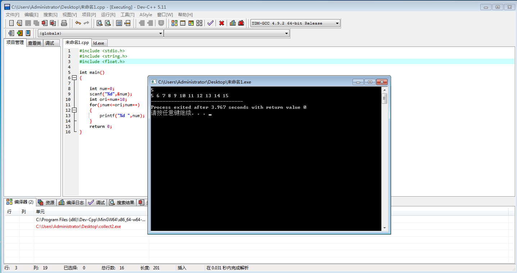Open the AStyle menu

(x=146, y=15)
